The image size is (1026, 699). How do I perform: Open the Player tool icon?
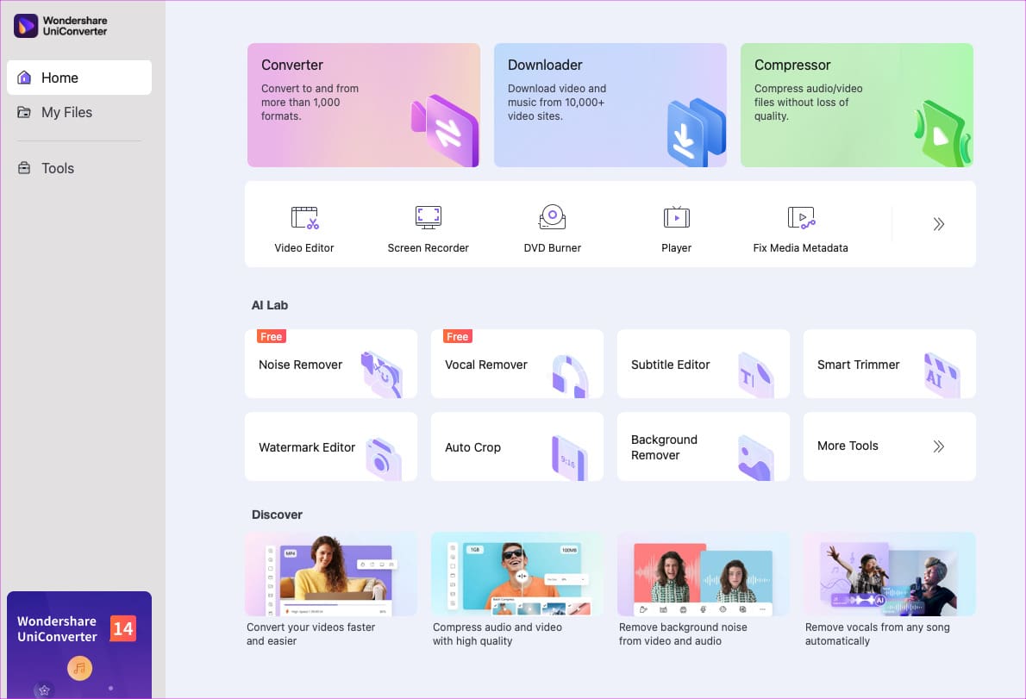[x=676, y=216]
